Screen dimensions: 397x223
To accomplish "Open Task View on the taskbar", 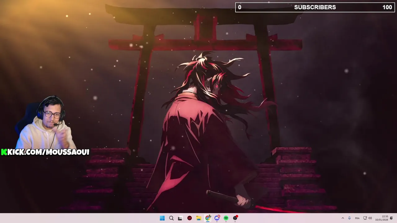I will (x=180, y=218).
